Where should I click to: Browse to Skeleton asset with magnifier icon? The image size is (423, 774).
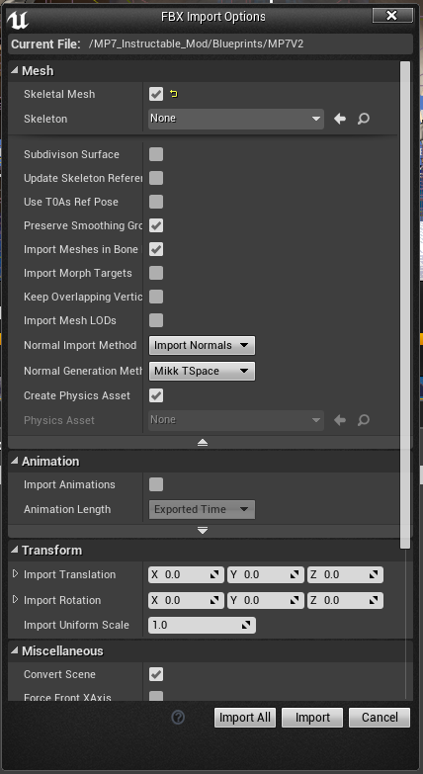pos(364,119)
